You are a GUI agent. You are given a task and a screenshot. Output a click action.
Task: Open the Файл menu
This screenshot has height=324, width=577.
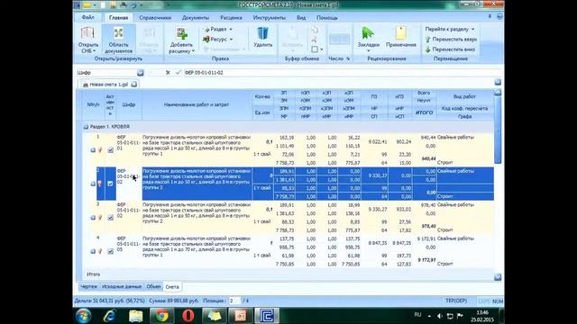click(87, 17)
